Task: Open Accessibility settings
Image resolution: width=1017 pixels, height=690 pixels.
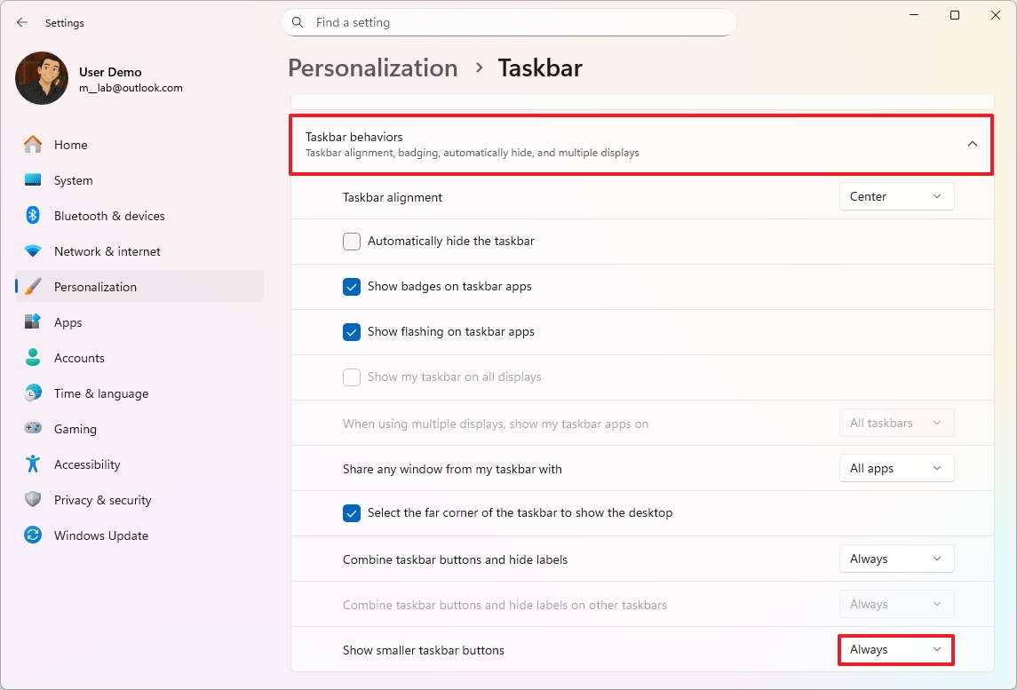Action: pyautogui.click(x=88, y=464)
